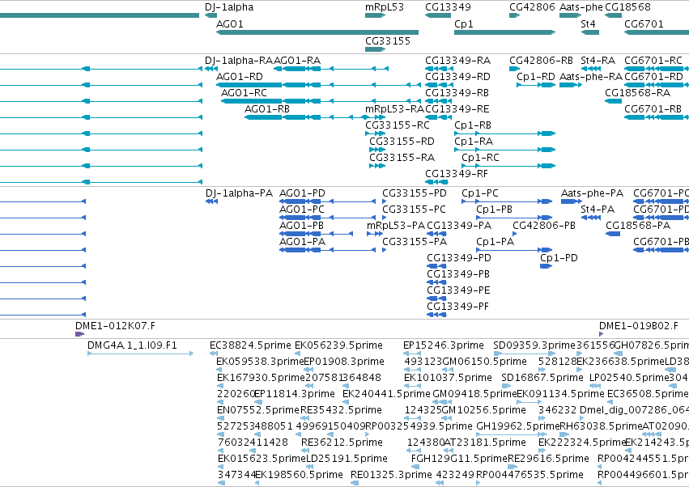Select the CG13349 gene feature
689x487 pixels.
coord(438,15)
